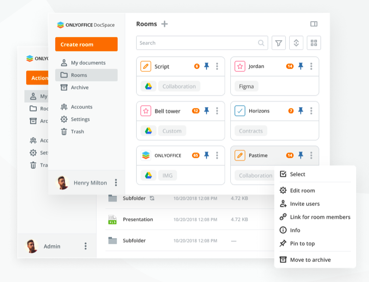Unpin the Pastime room
The image size is (369, 282).
click(x=301, y=155)
